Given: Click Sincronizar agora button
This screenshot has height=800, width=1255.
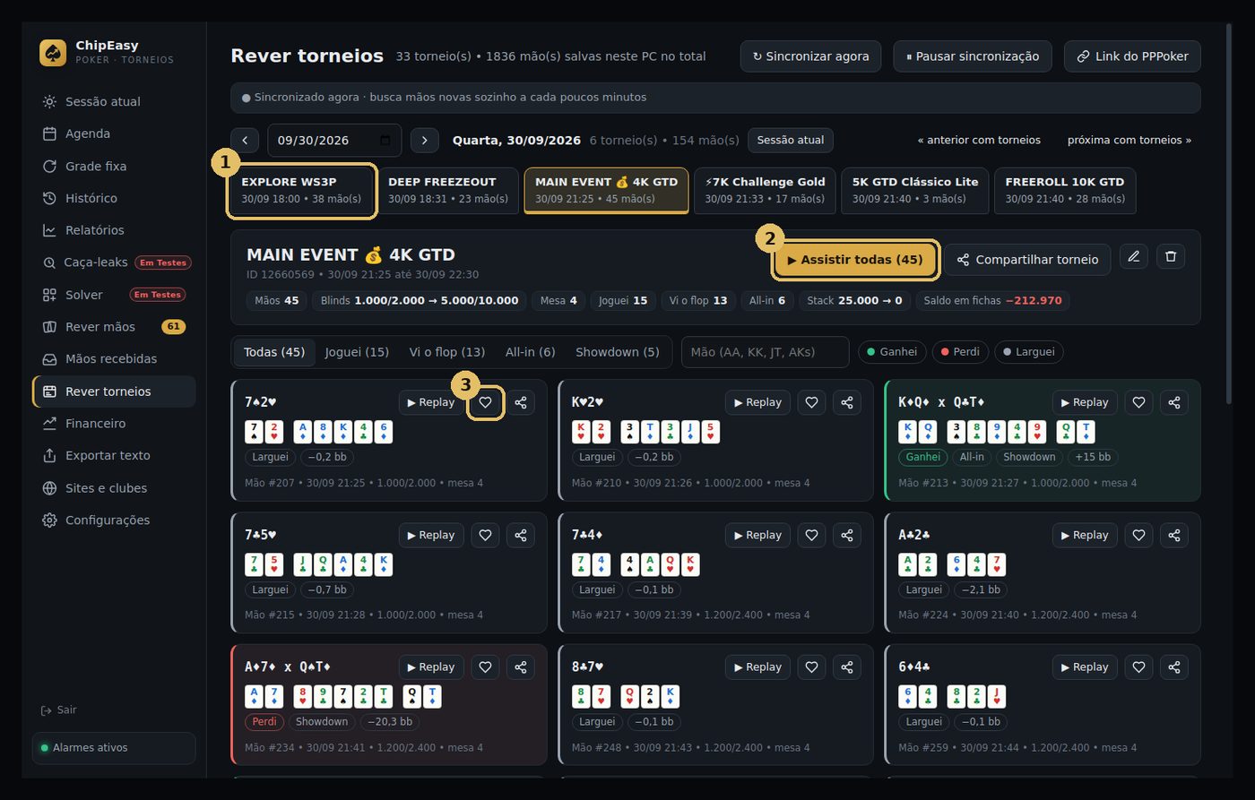Looking at the screenshot, I should [x=810, y=56].
